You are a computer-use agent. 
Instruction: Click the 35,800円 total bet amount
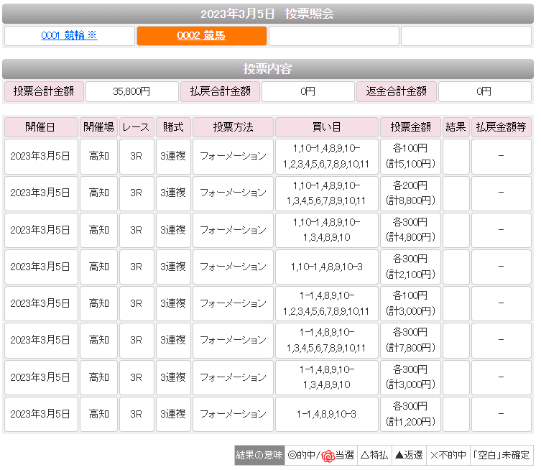coord(131,91)
